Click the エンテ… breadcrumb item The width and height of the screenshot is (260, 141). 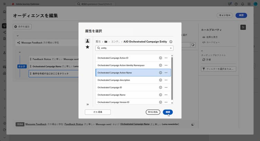(115, 42)
